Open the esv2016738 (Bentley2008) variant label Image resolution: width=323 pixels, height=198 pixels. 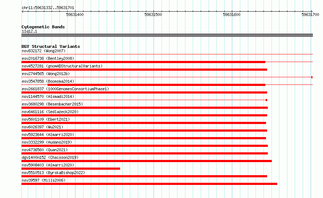[x=48, y=58]
